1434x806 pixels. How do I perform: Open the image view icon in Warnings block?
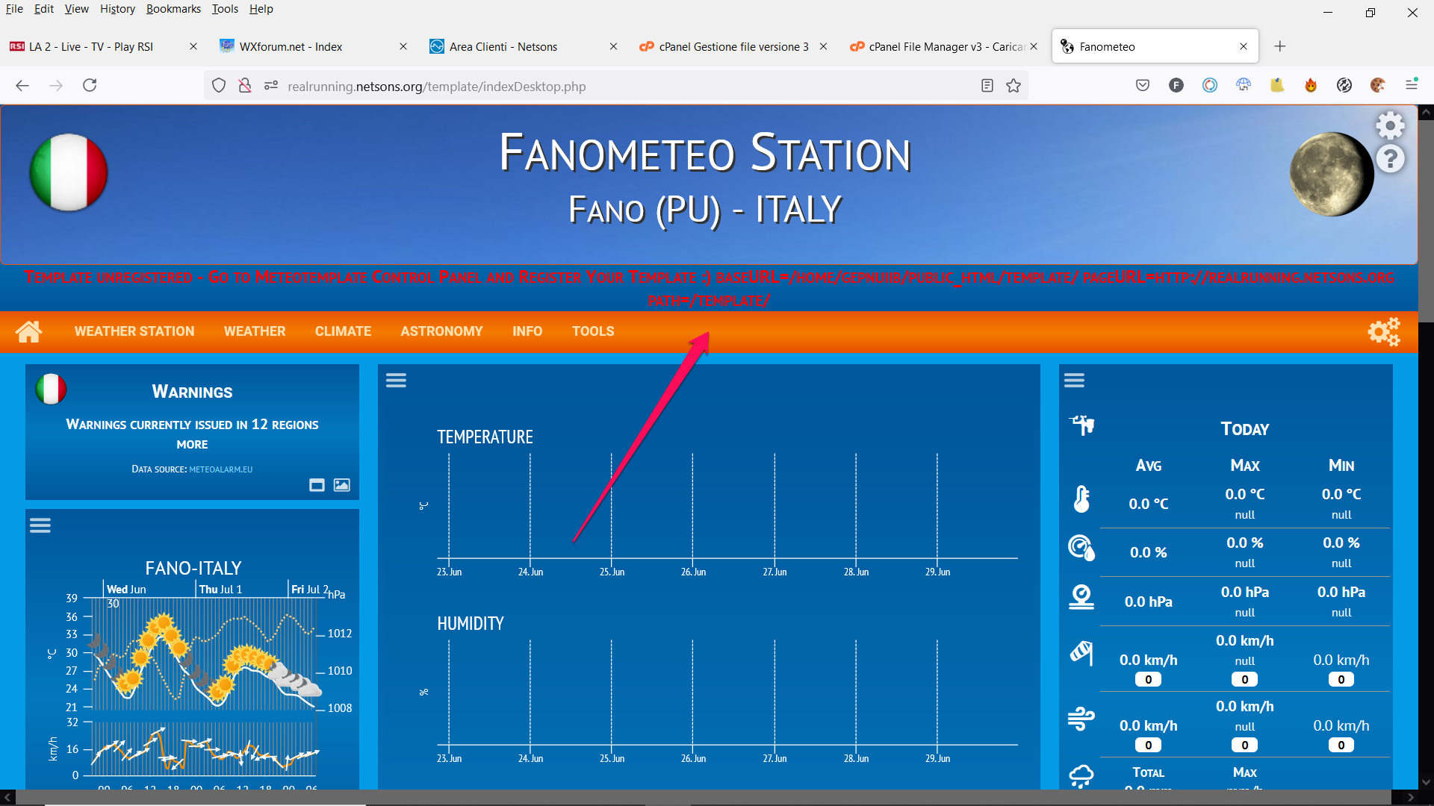(x=341, y=485)
